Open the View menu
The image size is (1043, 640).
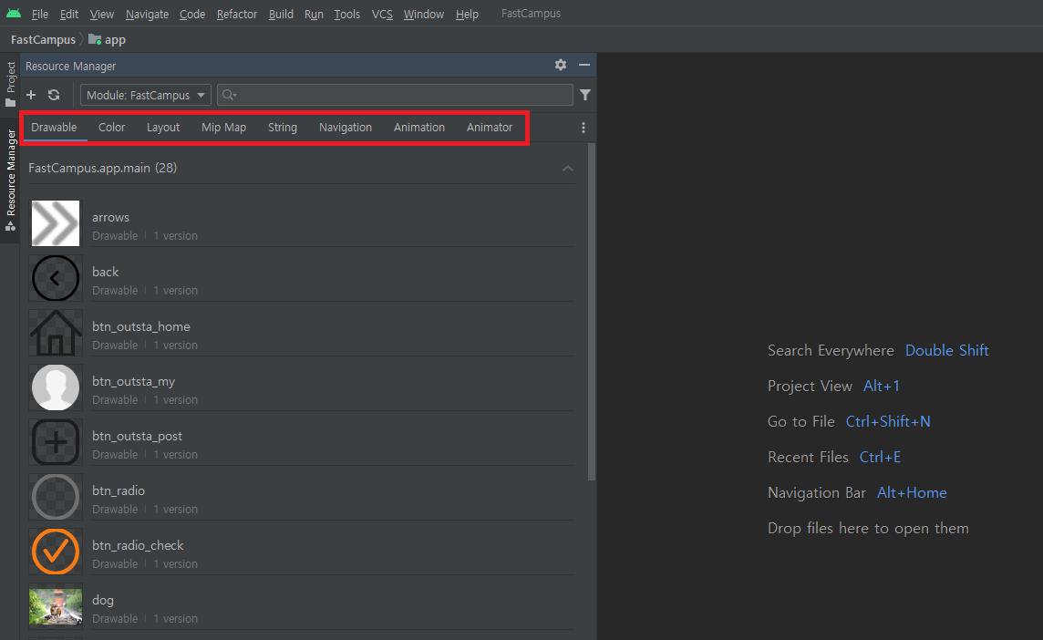[x=102, y=14]
